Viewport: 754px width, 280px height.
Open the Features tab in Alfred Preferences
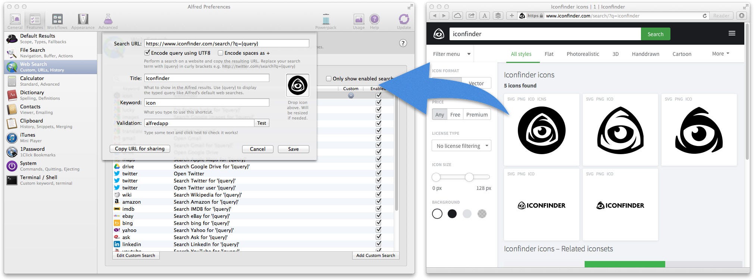(x=35, y=21)
